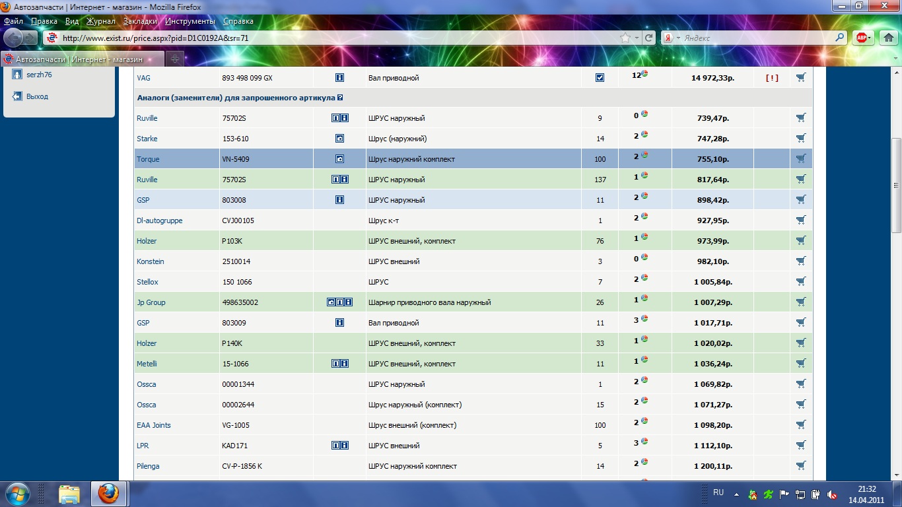Open the Справка menu

pos(238,21)
